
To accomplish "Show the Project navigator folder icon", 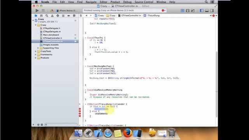I will [36, 16].
